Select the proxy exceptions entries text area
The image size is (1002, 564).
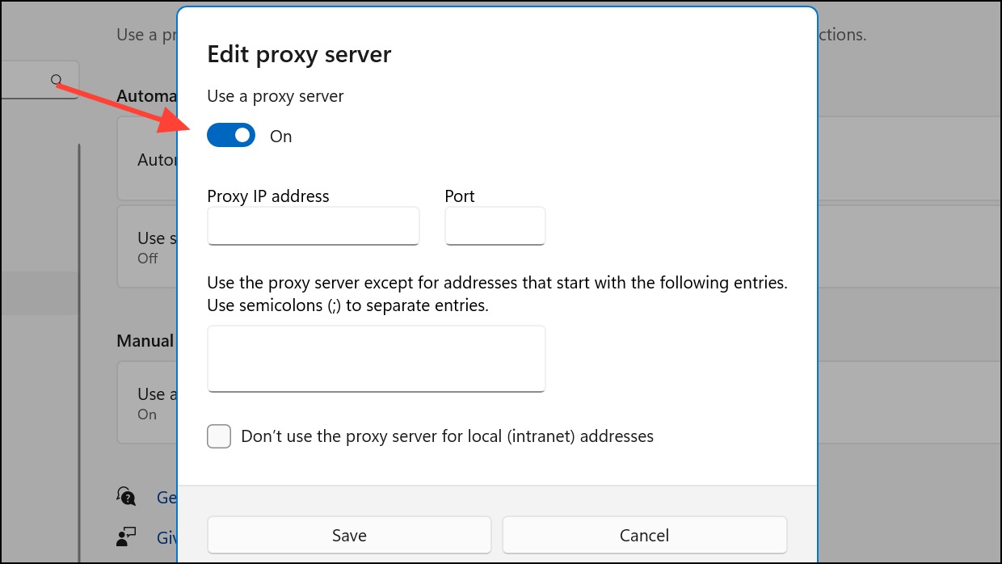[x=377, y=359]
